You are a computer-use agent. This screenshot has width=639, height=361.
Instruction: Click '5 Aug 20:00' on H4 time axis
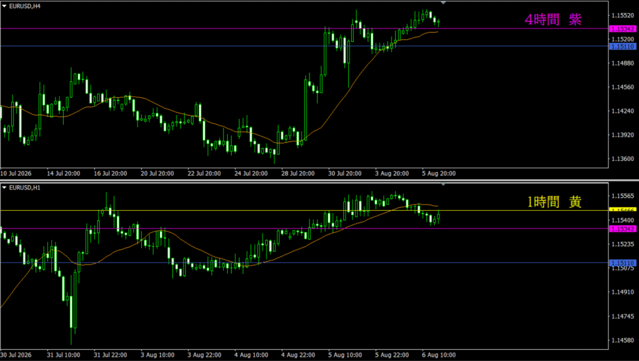439,173
